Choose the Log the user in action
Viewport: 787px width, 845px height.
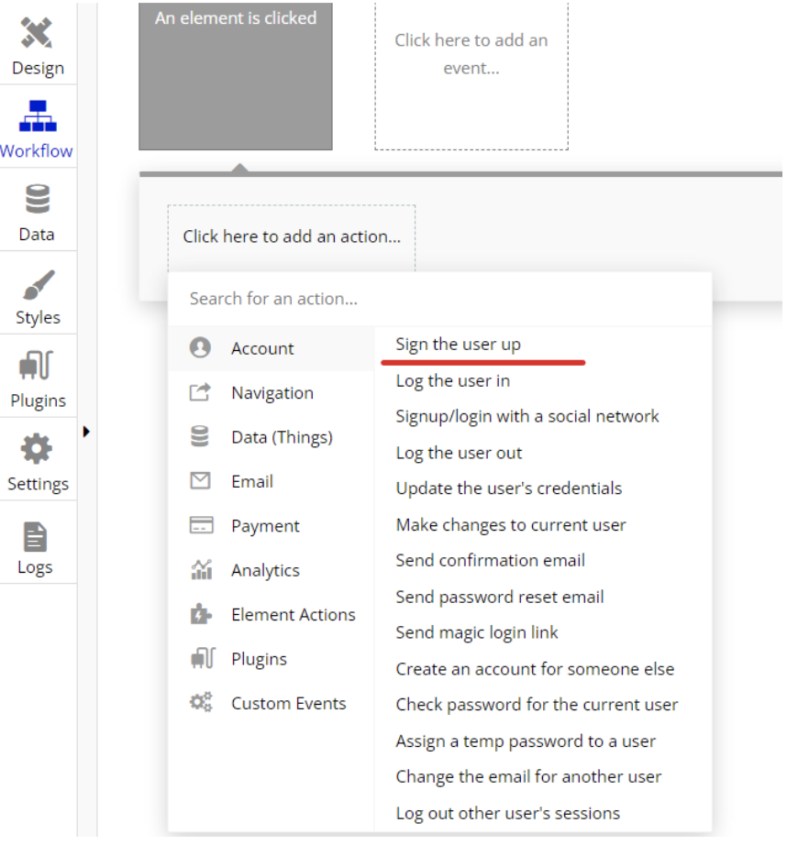tap(452, 380)
